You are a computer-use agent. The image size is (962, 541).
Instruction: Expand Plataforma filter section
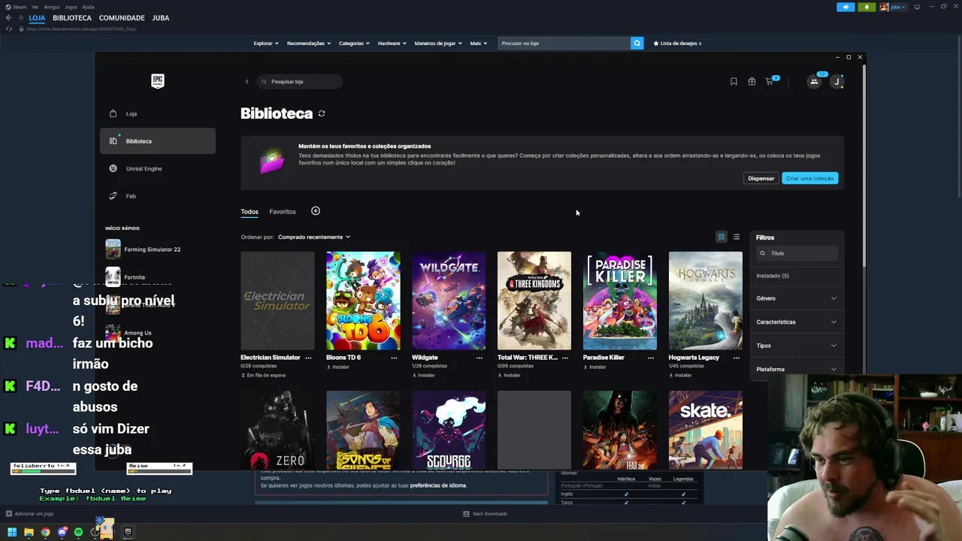[x=797, y=369]
